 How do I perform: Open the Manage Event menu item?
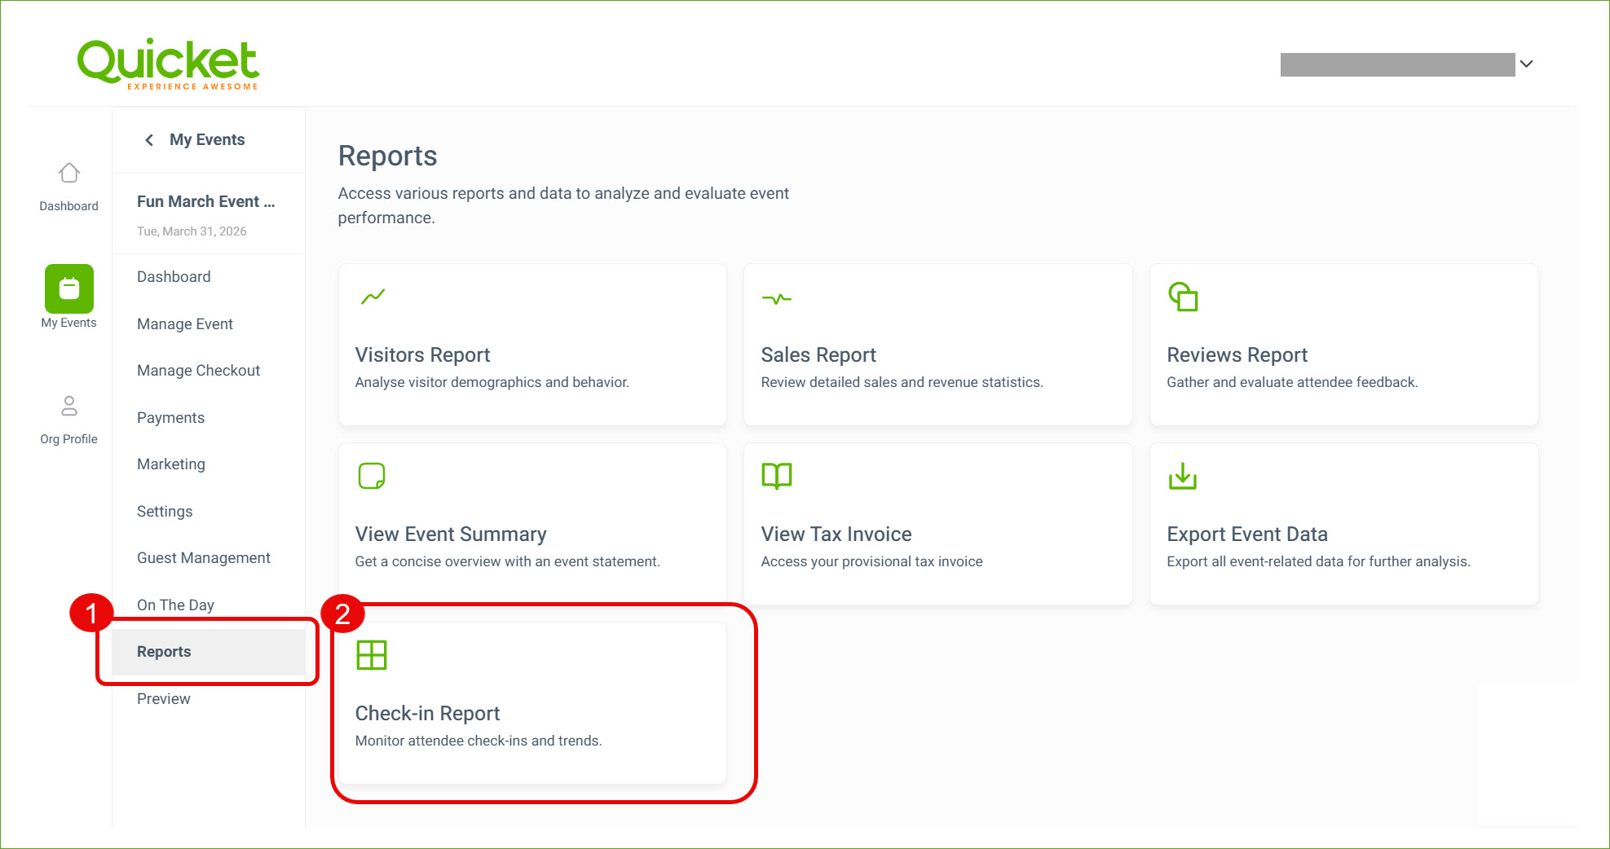point(185,324)
